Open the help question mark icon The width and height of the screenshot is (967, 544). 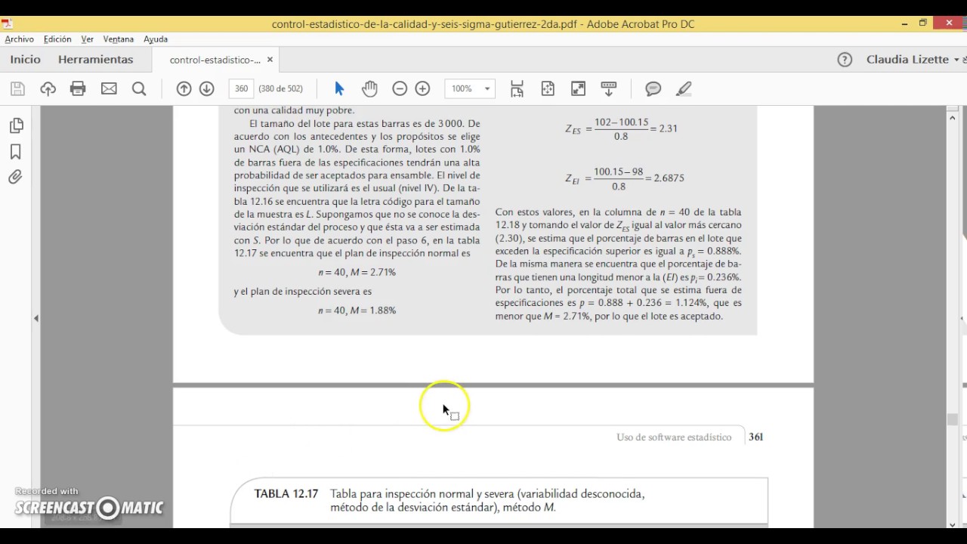[845, 60]
